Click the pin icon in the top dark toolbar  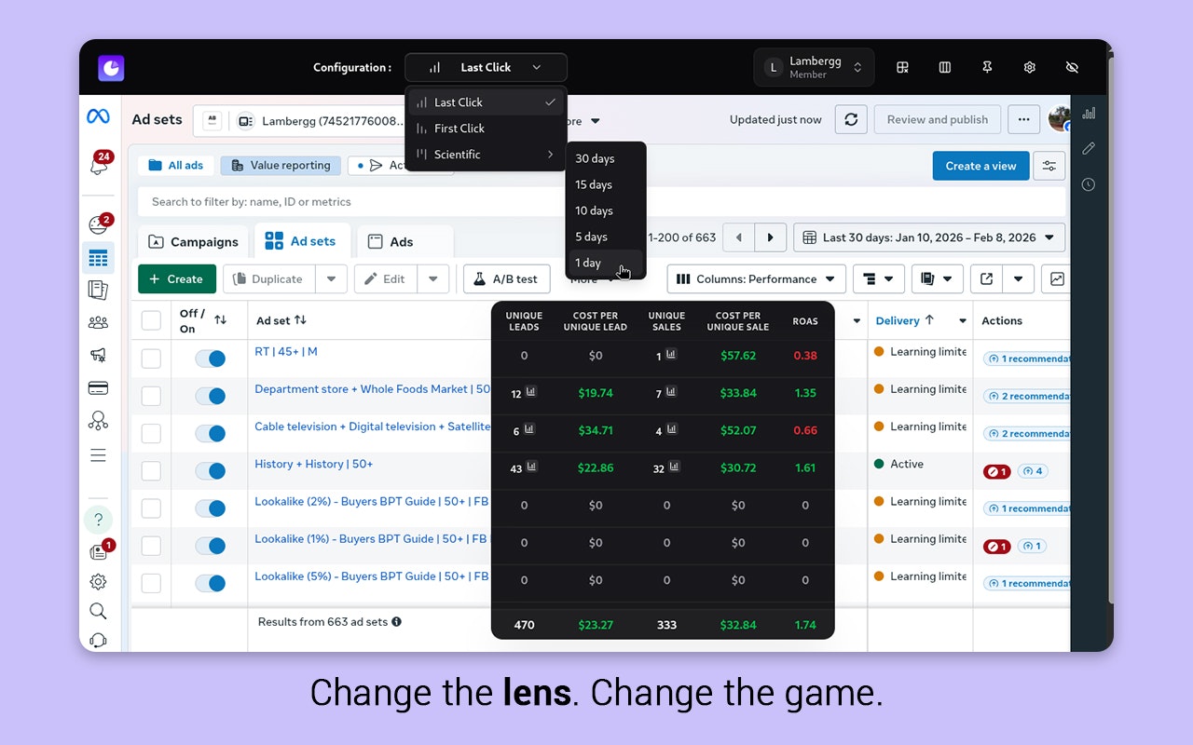pyautogui.click(x=987, y=67)
